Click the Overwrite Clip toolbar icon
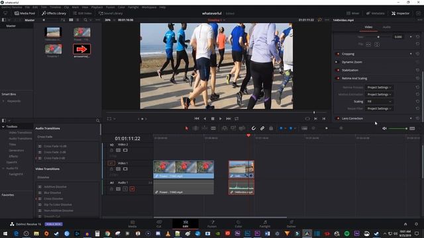The height and width of the screenshot is (238, 424). tap(233, 128)
